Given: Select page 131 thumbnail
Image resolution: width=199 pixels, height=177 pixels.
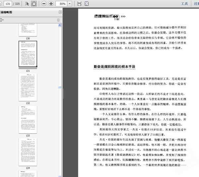Looking at the screenshot, I should 28,54.
